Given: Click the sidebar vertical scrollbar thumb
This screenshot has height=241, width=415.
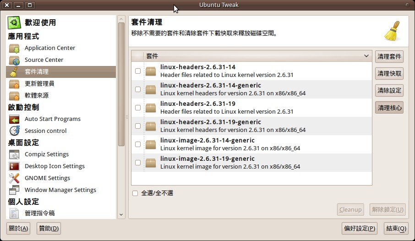Looking at the screenshot, I should 121,84.
